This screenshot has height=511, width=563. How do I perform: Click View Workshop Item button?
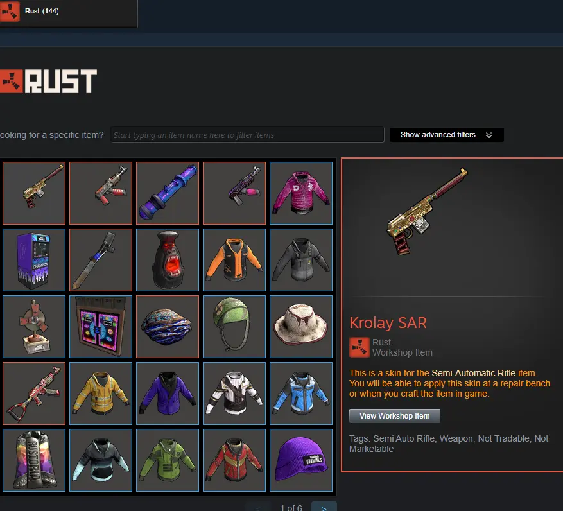coord(395,416)
